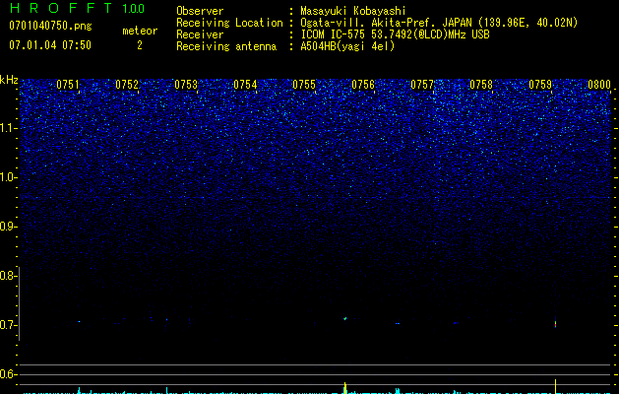Viewport: 619px width, 394px height.
Task: Click the 0752 time marker
Action: point(127,85)
